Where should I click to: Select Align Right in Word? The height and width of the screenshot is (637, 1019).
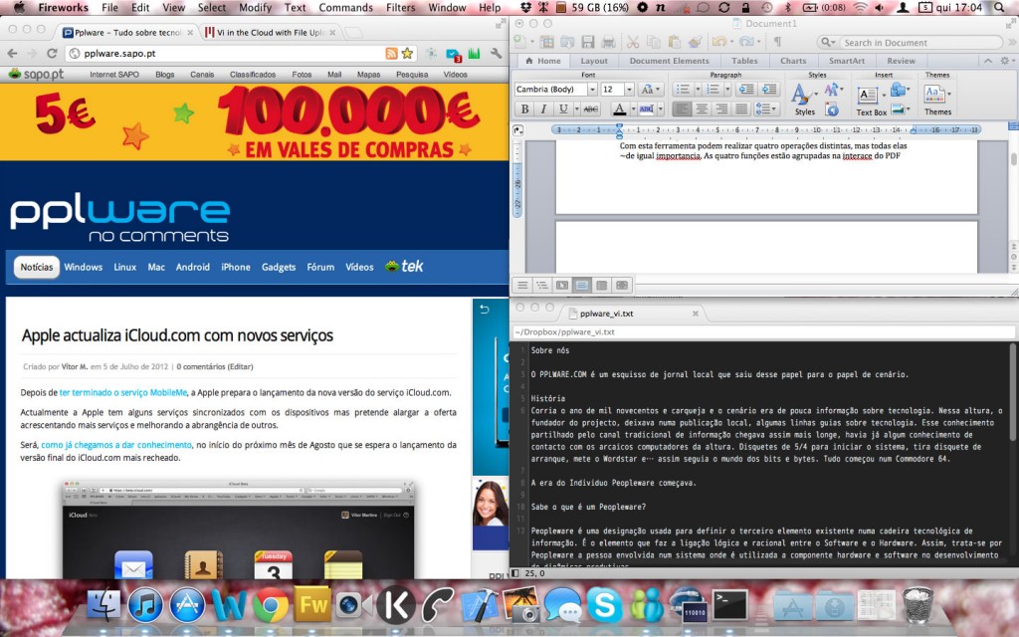720,108
